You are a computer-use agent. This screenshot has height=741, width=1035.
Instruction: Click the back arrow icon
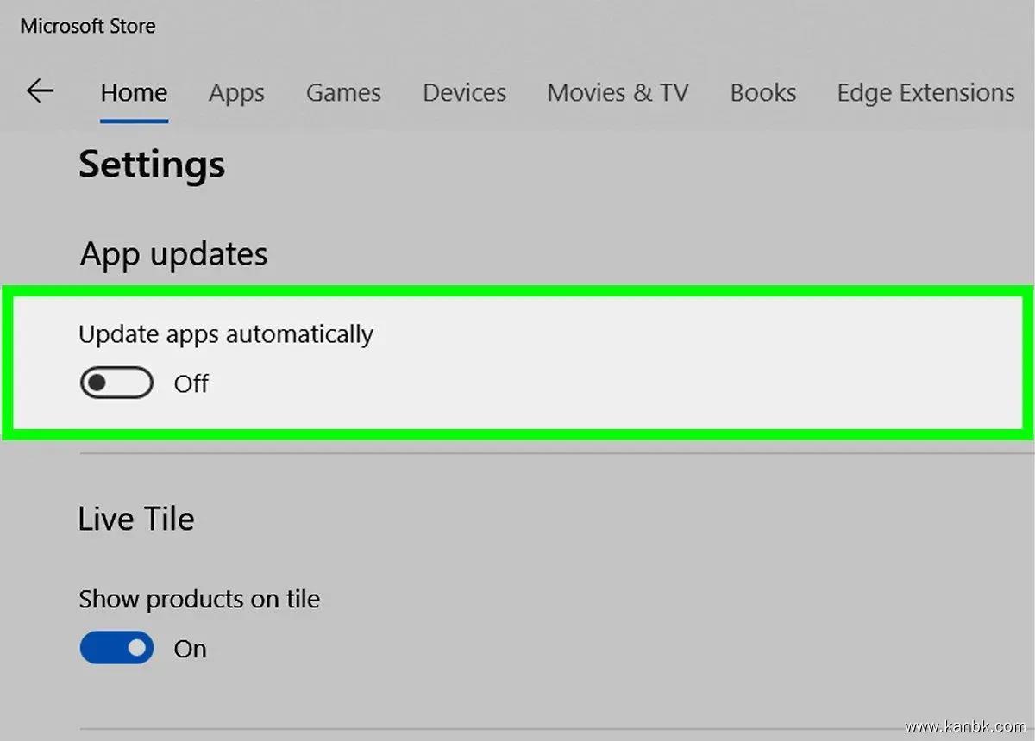click(x=40, y=91)
